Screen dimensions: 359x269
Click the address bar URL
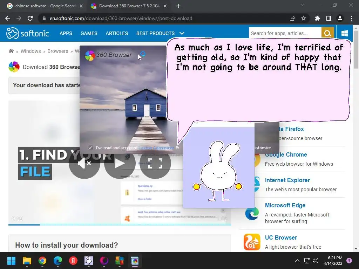121,18
